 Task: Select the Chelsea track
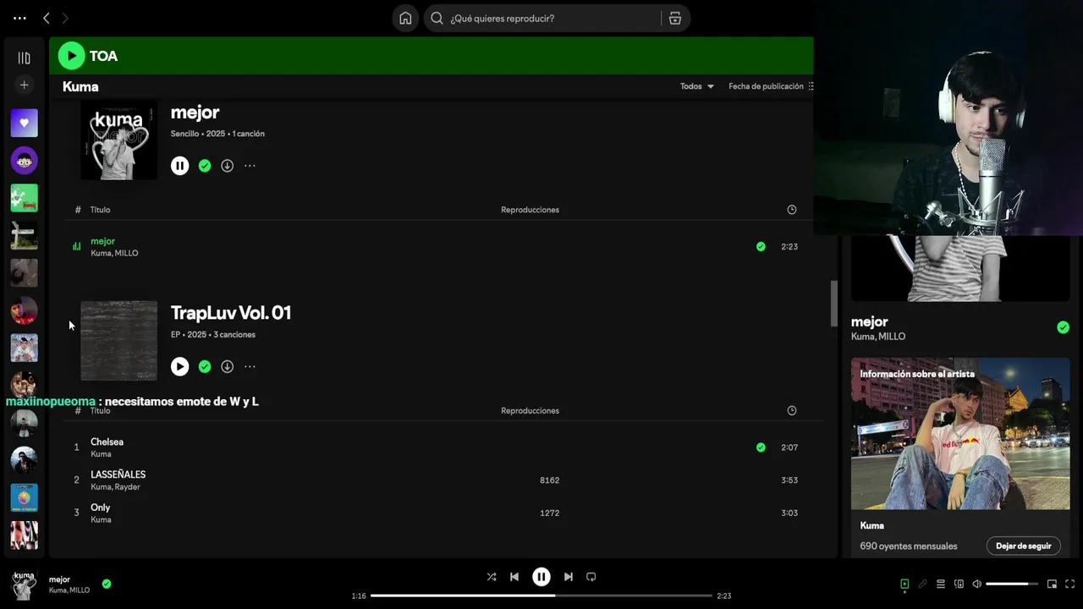[107, 442]
